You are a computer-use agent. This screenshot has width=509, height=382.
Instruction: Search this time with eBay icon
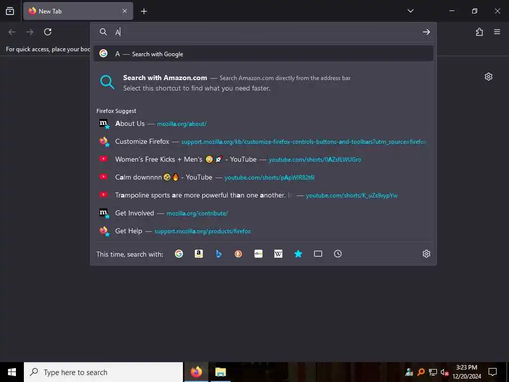click(258, 254)
